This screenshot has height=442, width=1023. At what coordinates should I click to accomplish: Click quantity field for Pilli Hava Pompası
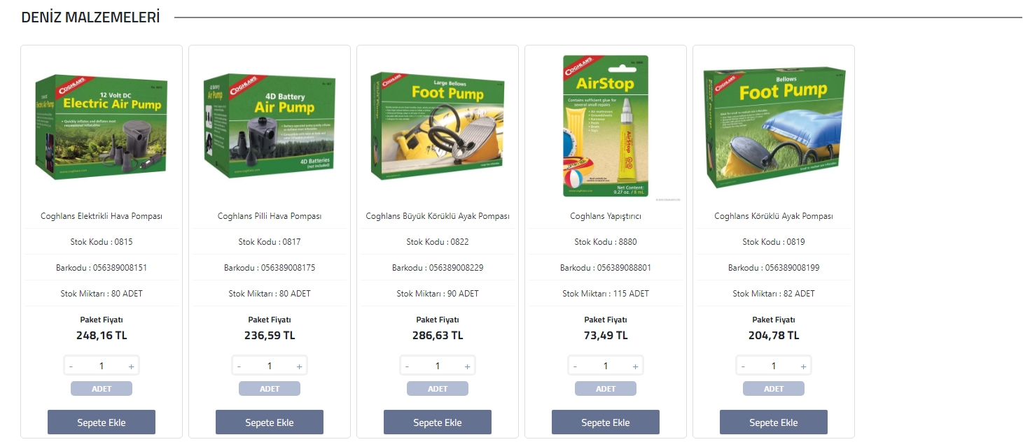coord(270,366)
